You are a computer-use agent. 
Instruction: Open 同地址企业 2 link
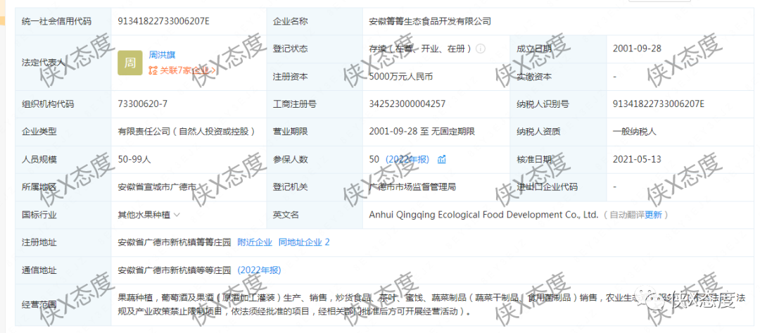click(x=304, y=242)
